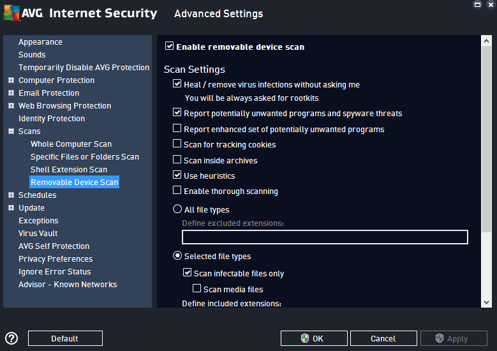Click the vertical scrollbar thumb
The width and height of the screenshot is (497, 351).
point(486,139)
